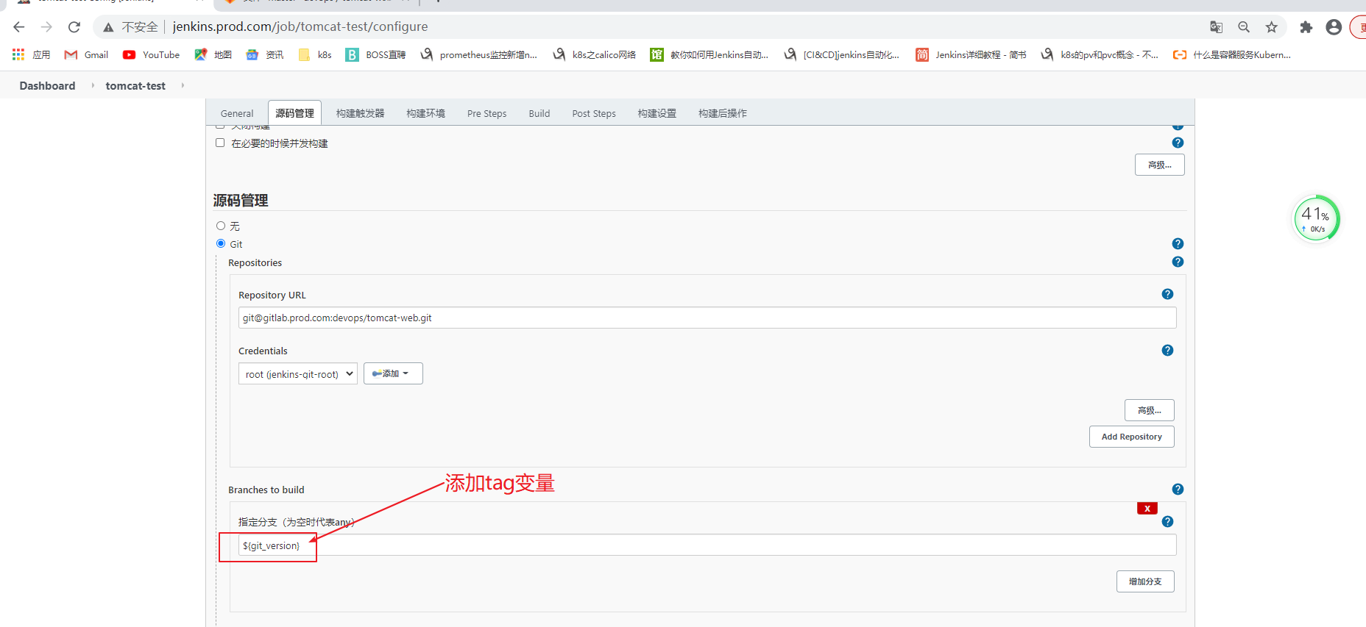Show help for Repositories section
The height and width of the screenshot is (627, 1366).
[x=1178, y=262]
